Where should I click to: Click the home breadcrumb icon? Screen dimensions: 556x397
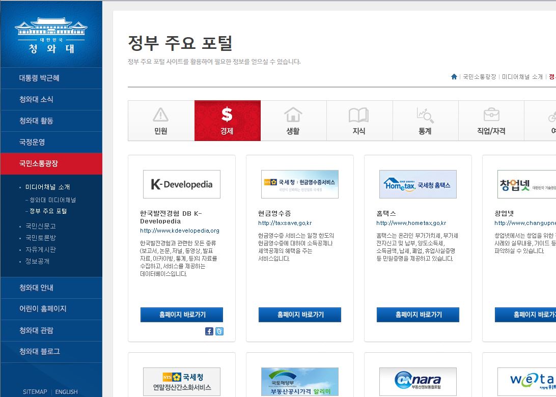(454, 77)
